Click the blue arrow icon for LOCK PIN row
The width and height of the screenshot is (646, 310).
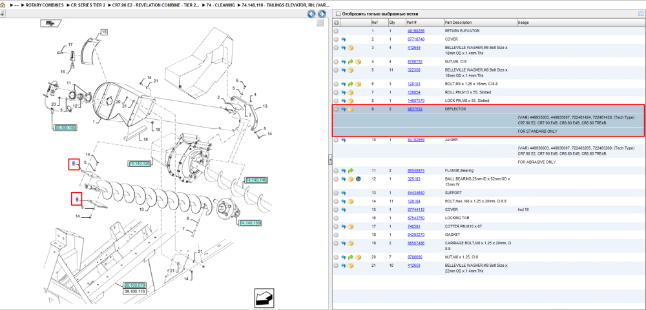coord(344,101)
